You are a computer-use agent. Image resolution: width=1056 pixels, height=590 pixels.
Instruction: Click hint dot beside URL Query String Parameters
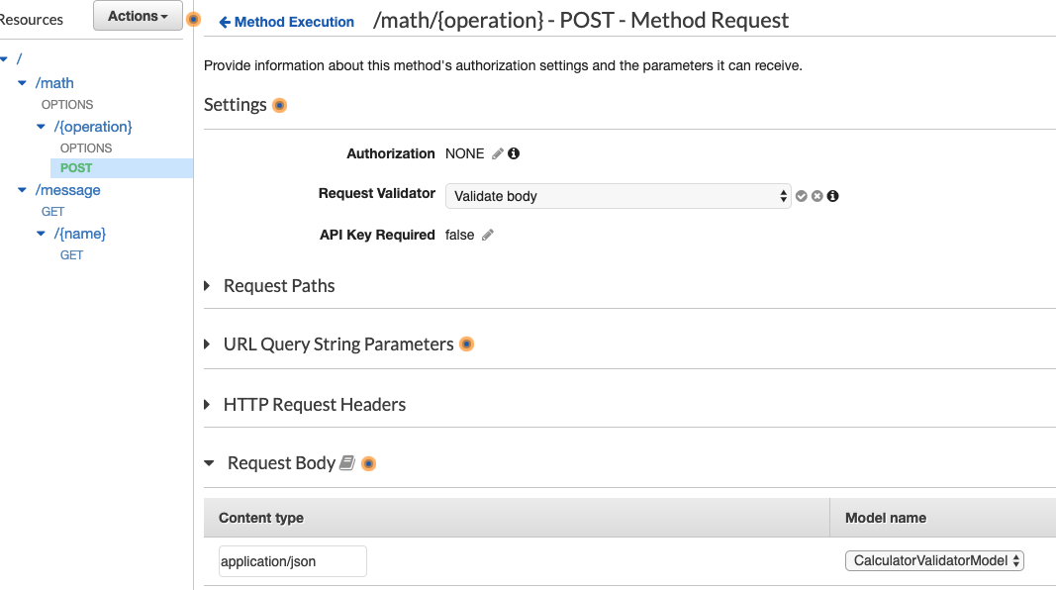click(467, 344)
